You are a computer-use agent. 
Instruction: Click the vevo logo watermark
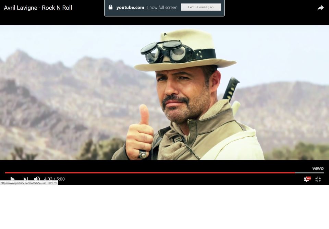[318, 168]
